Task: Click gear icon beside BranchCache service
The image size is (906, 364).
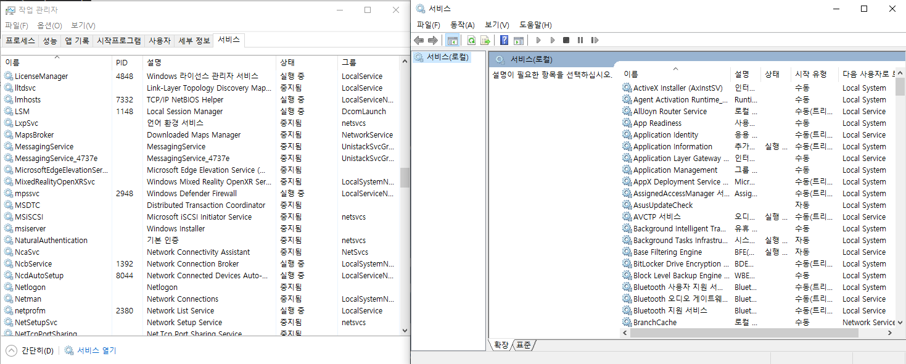Action: [627, 322]
